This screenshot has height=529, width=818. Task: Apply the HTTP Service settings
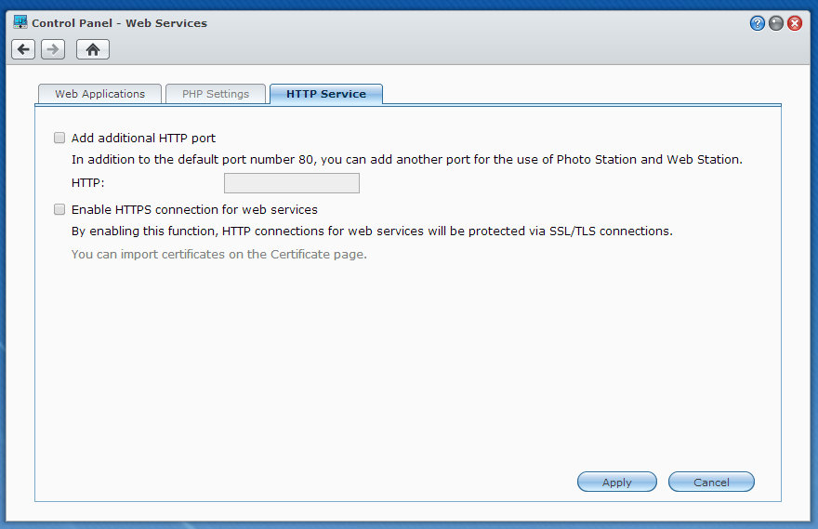tap(616, 482)
